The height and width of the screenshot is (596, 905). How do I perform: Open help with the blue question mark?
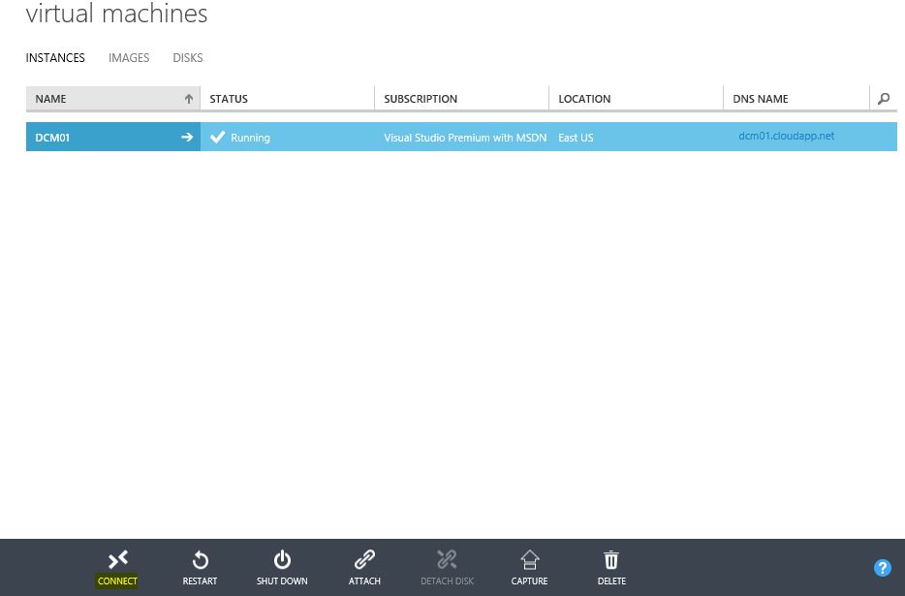883,568
